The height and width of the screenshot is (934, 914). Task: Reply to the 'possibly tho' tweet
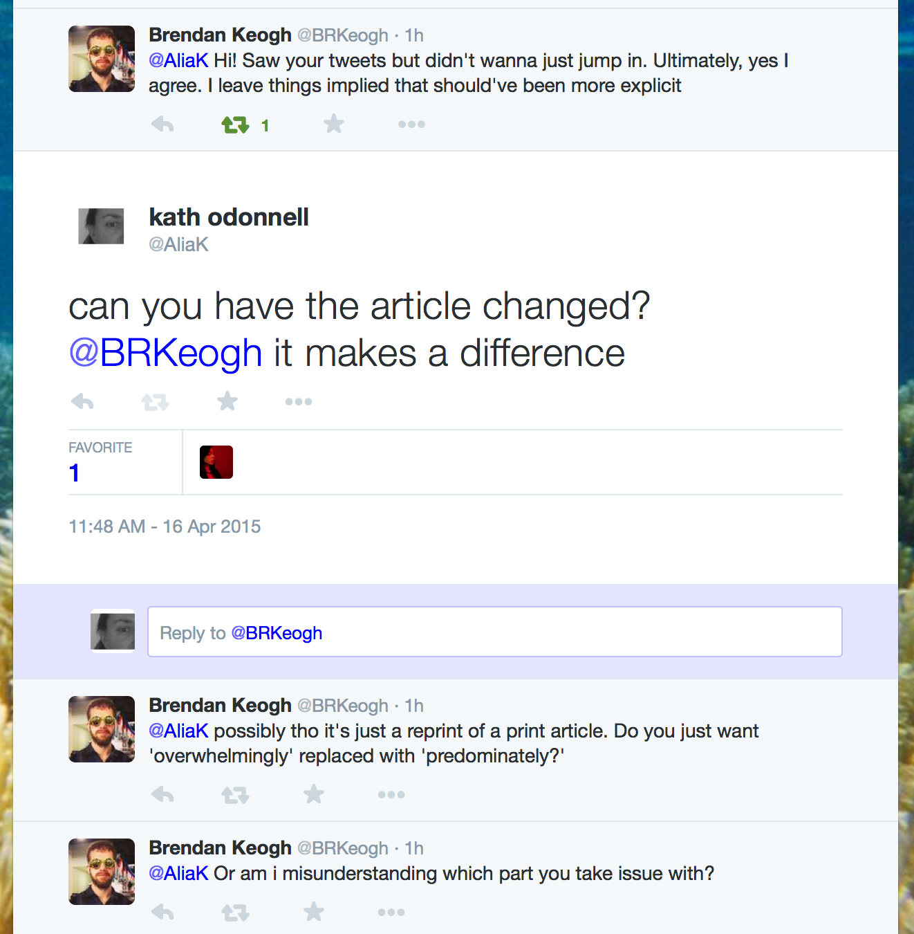pos(162,795)
